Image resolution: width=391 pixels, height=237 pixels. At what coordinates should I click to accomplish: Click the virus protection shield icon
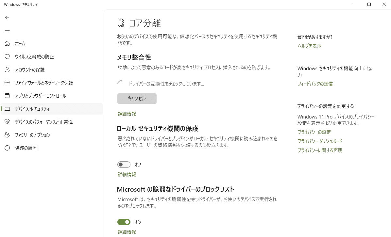coord(7,56)
